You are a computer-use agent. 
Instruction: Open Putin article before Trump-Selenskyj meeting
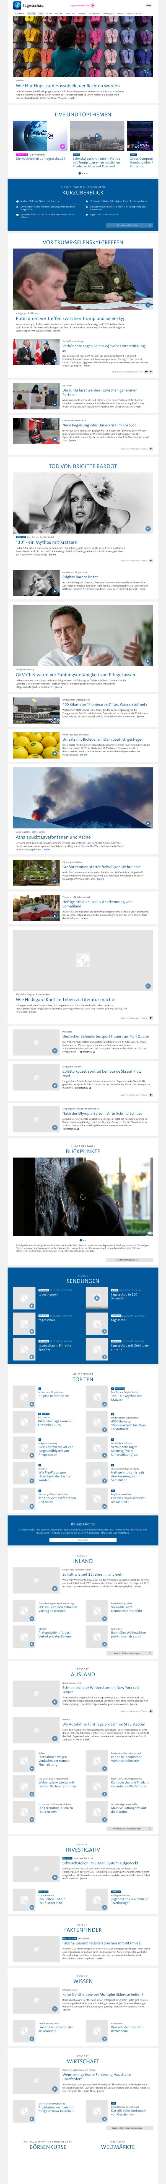coord(69,319)
